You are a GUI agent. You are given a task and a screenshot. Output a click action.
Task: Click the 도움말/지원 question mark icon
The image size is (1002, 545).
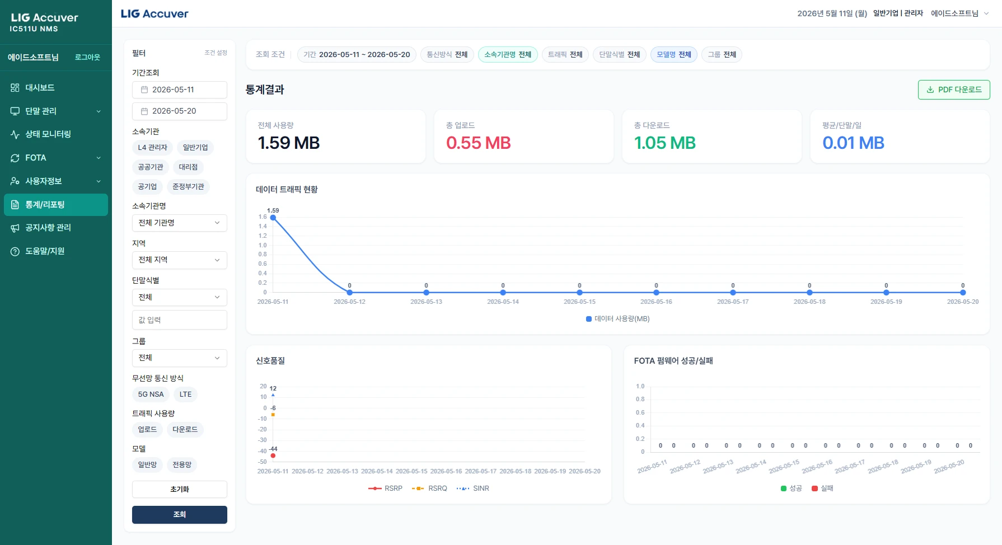[x=15, y=251]
